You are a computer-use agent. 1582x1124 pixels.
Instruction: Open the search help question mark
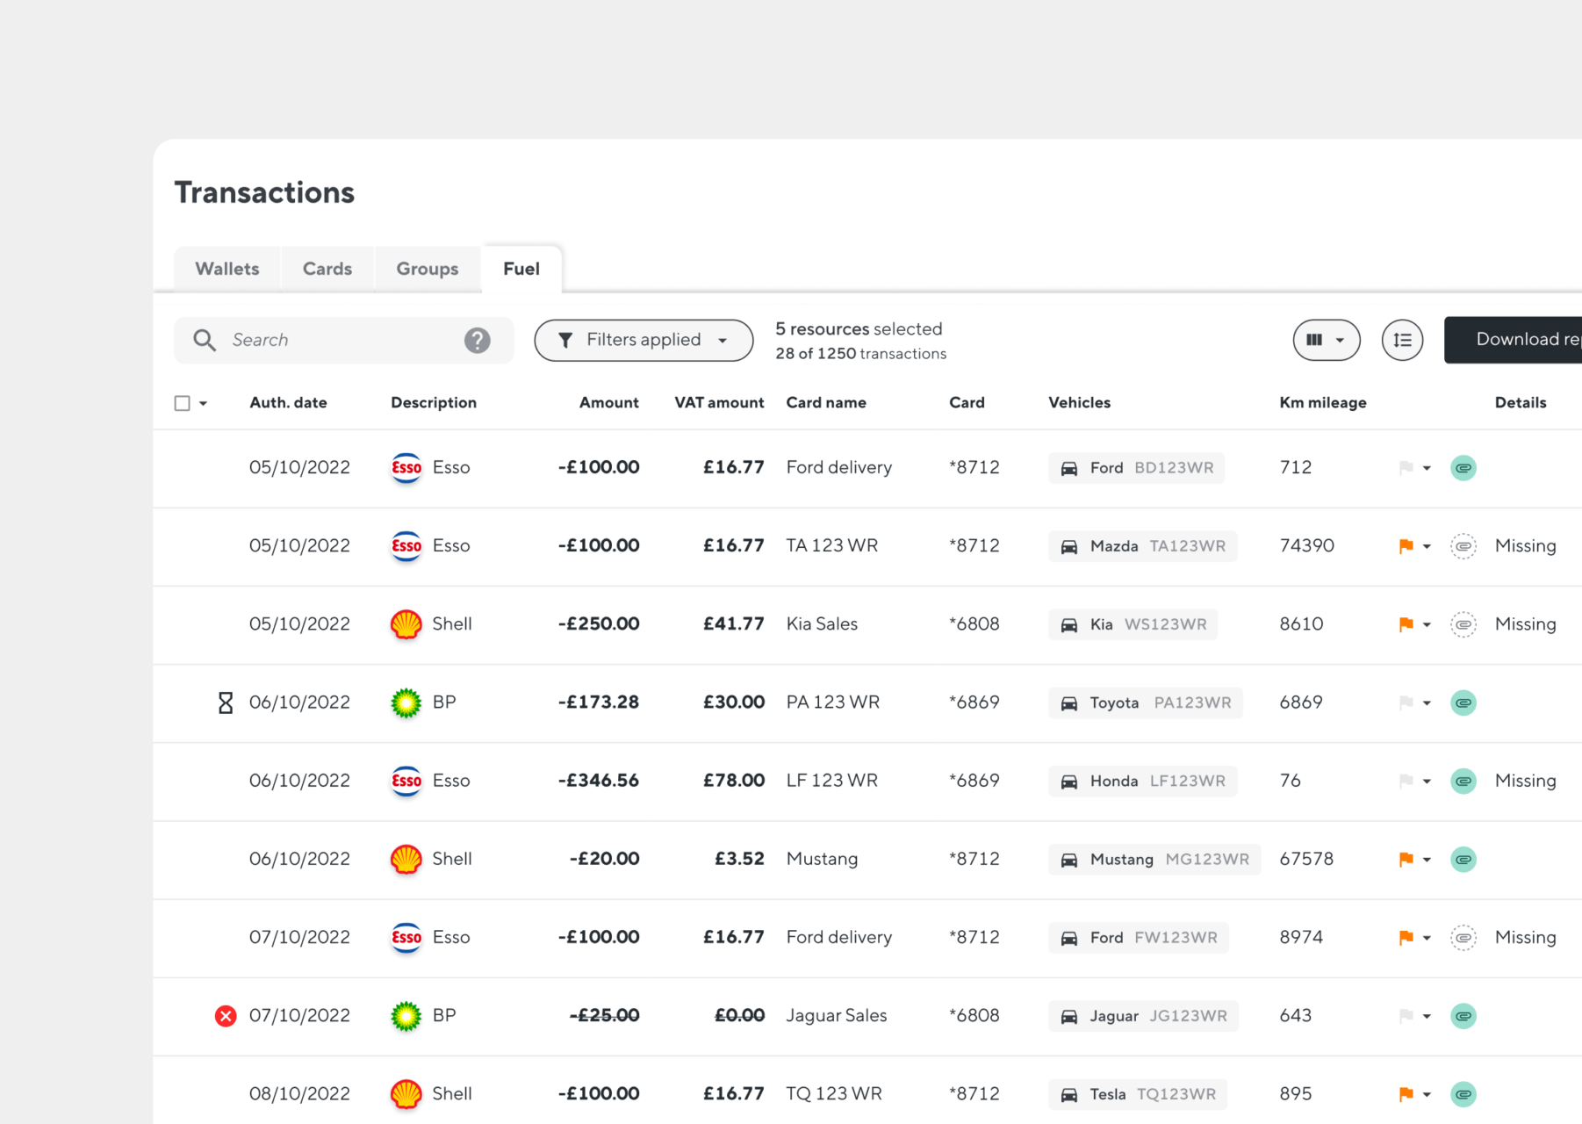pyautogui.click(x=478, y=340)
